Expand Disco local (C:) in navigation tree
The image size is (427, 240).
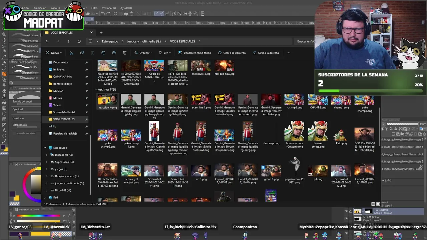(x=47, y=155)
